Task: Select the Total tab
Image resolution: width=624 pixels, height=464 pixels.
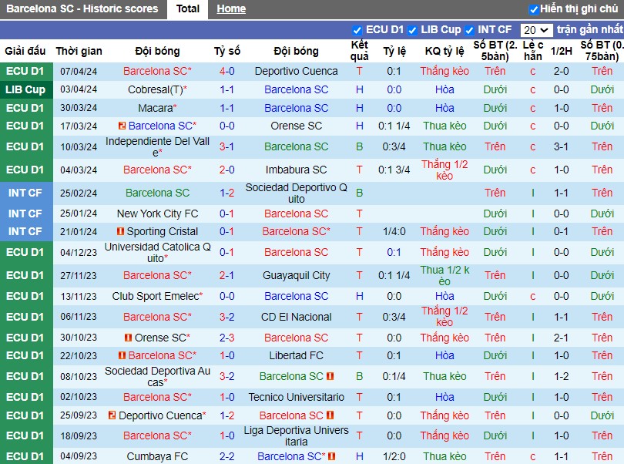Action: 188,8
